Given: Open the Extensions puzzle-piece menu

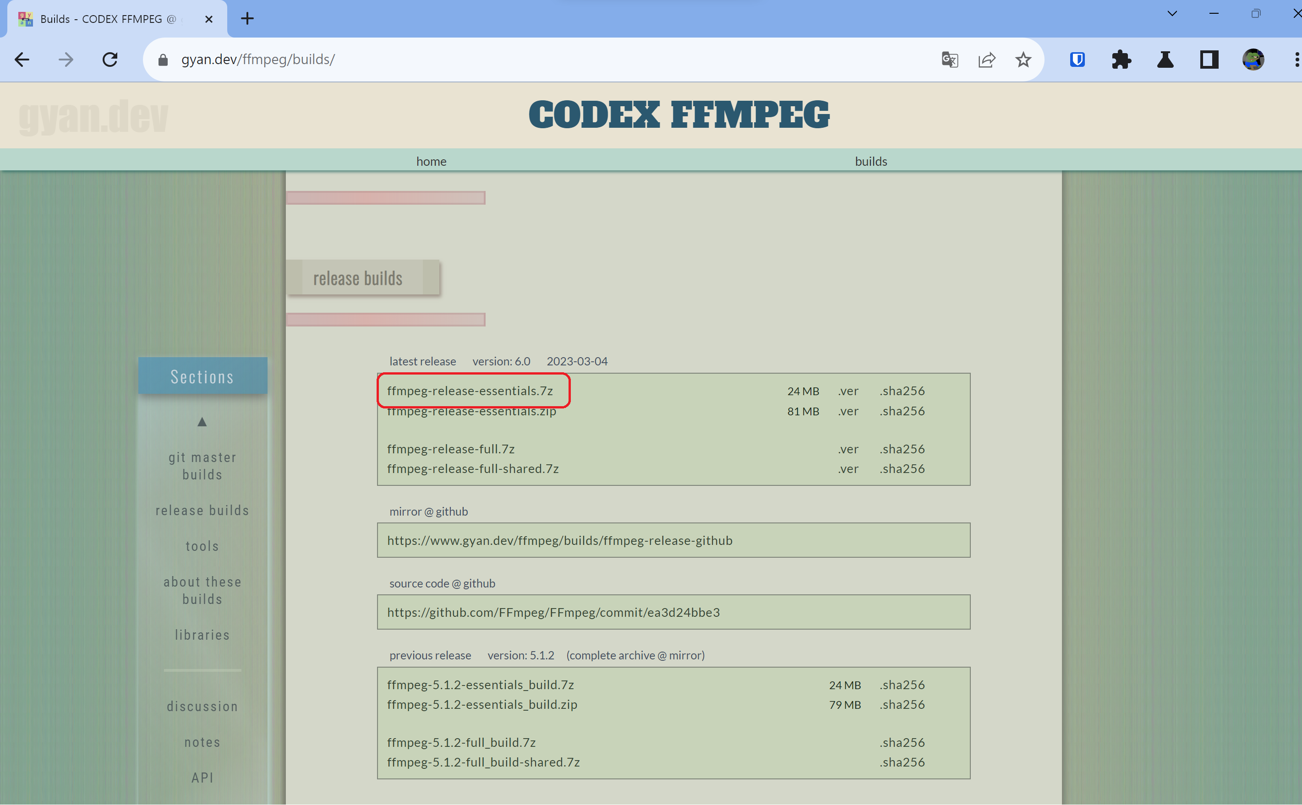Looking at the screenshot, I should (x=1121, y=59).
